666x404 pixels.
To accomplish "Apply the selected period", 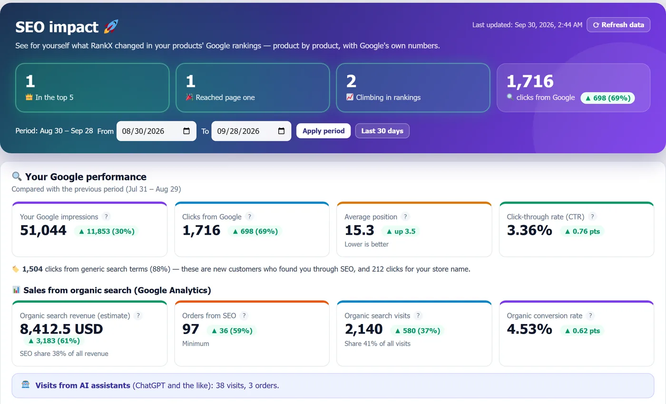I will click(x=323, y=131).
